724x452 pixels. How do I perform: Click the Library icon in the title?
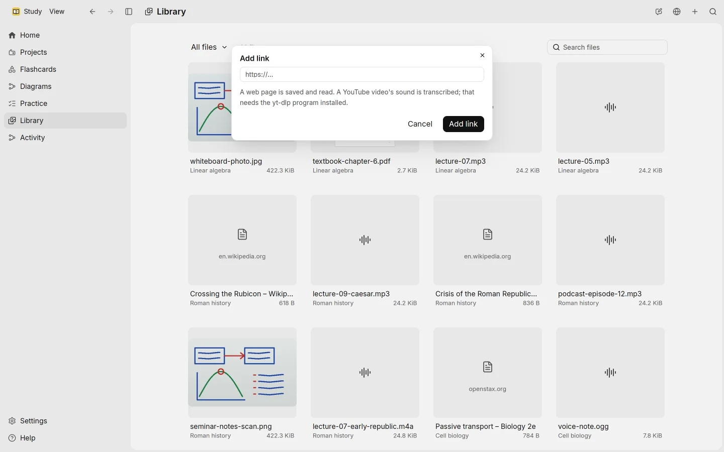149,12
